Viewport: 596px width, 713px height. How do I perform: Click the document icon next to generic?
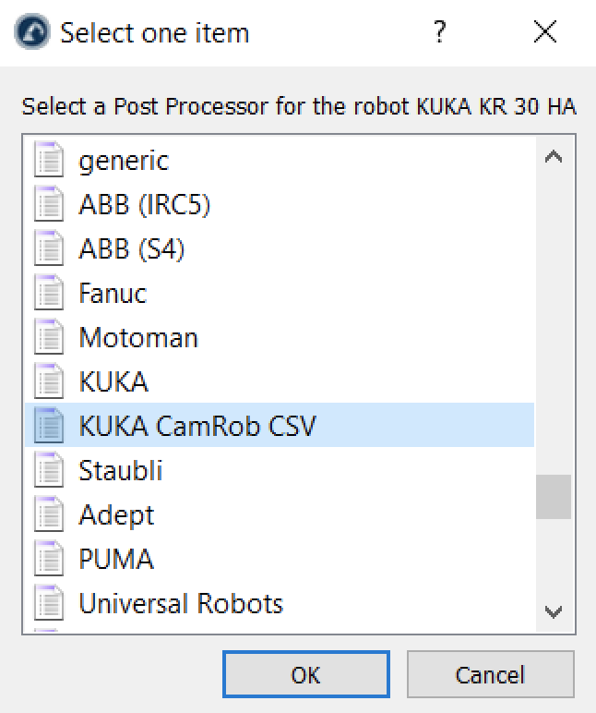pyautogui.click(x=48, y=161)
